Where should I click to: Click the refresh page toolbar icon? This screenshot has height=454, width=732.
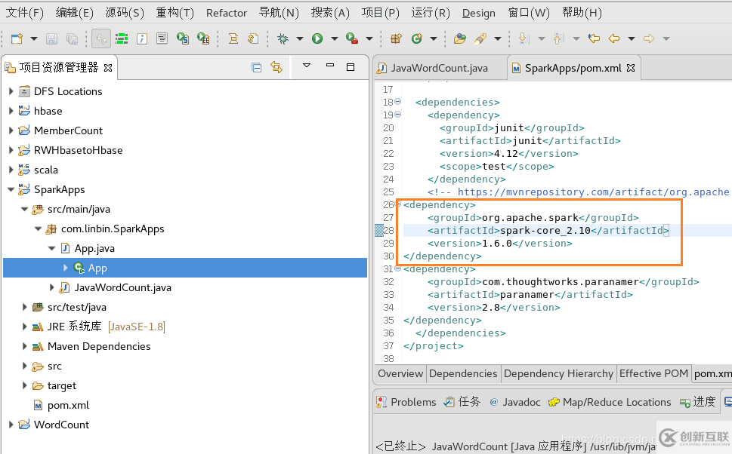pyautogui.click(x=253, y=38)
